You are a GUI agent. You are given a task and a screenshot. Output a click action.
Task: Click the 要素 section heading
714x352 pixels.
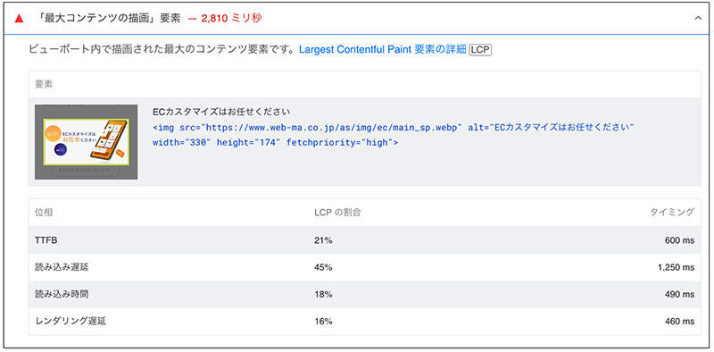click(x=44, y=84)
